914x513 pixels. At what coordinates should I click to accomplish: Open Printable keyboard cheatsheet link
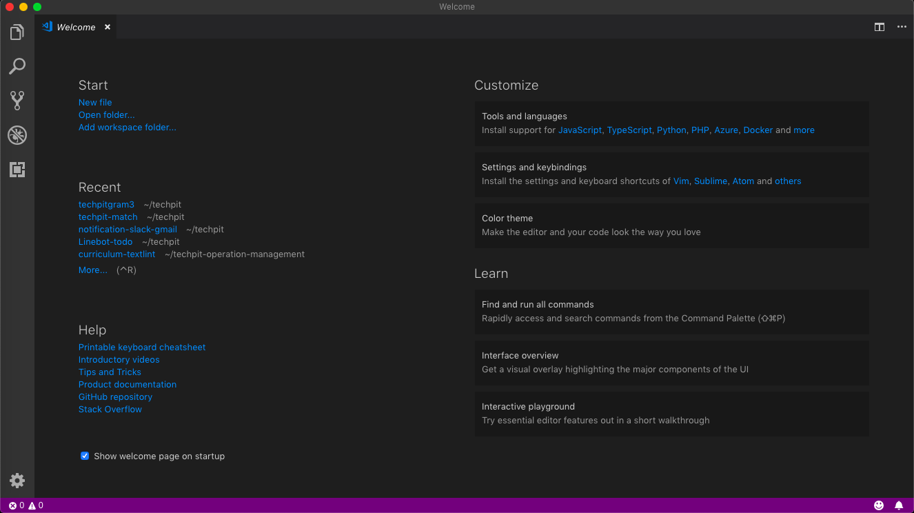pos(142,347)
